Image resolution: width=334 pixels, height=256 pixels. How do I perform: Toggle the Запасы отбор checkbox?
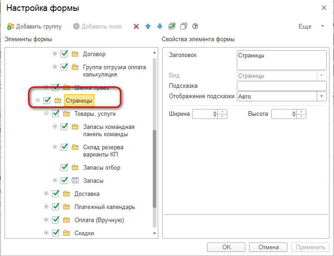[64, 167]
